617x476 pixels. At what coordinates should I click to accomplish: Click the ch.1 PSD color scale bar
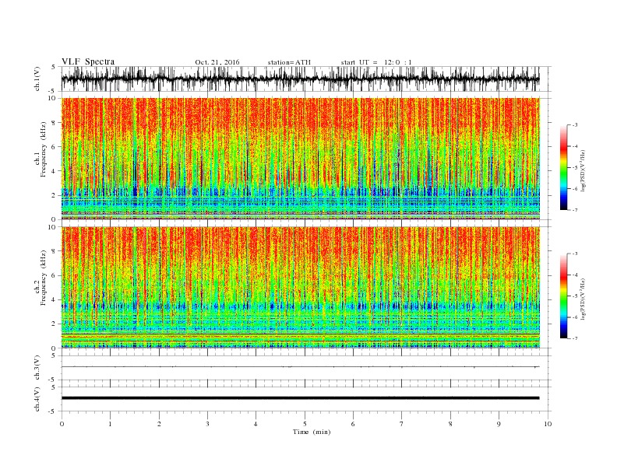[563, 167]
